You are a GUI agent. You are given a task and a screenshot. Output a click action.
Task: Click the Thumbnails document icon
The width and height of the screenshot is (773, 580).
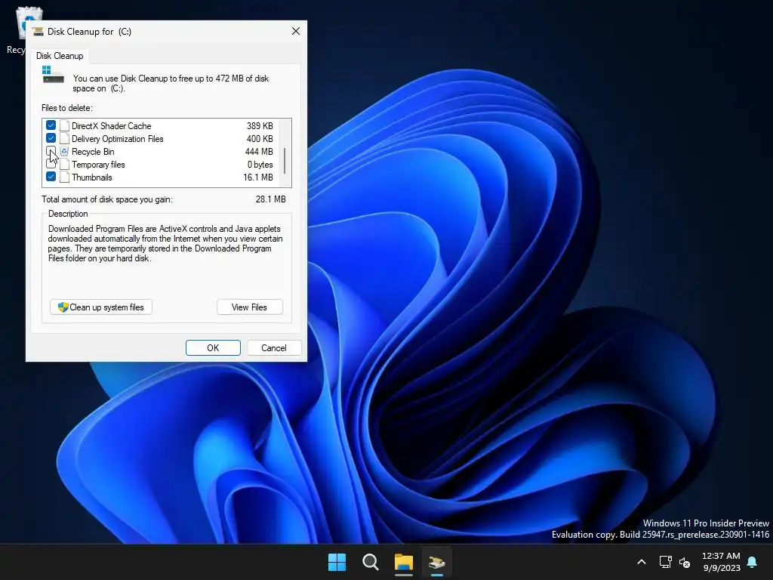64,177
